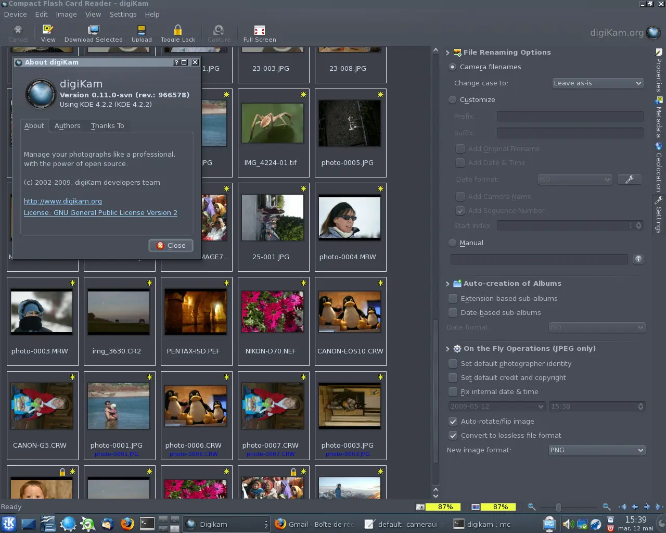Open the Device menu

point(15,14)
